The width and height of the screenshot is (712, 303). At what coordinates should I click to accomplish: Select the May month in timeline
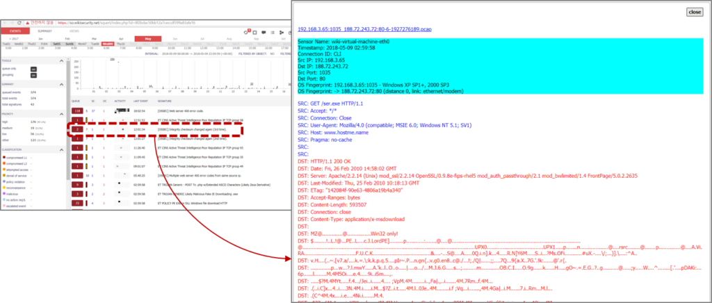click(x=147, y=38)
